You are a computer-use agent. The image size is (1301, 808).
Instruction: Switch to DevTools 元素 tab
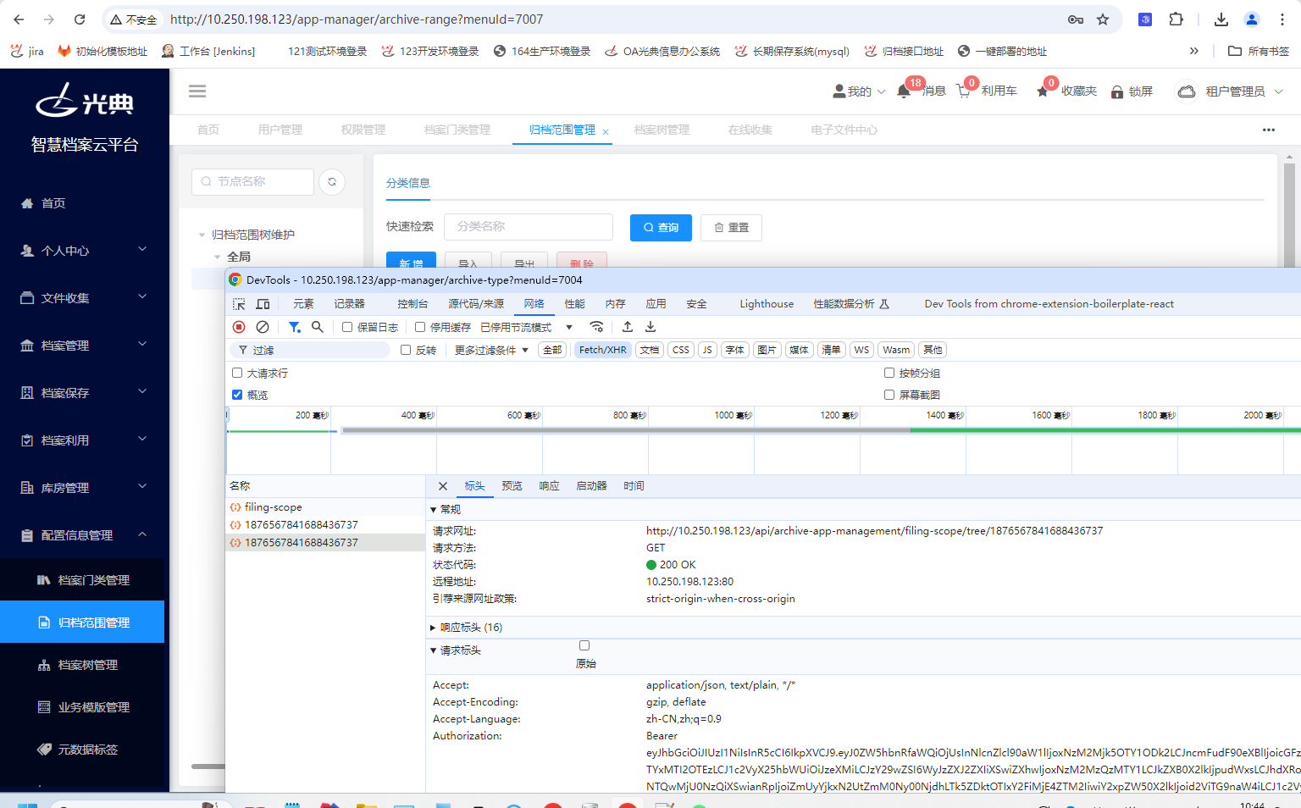303,304
